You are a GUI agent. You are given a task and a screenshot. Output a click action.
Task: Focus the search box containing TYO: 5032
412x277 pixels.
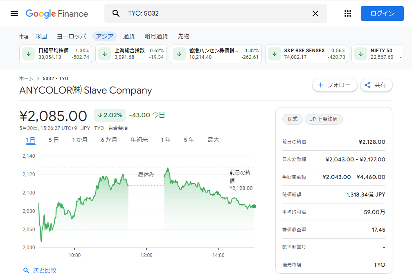pos(216,13)
